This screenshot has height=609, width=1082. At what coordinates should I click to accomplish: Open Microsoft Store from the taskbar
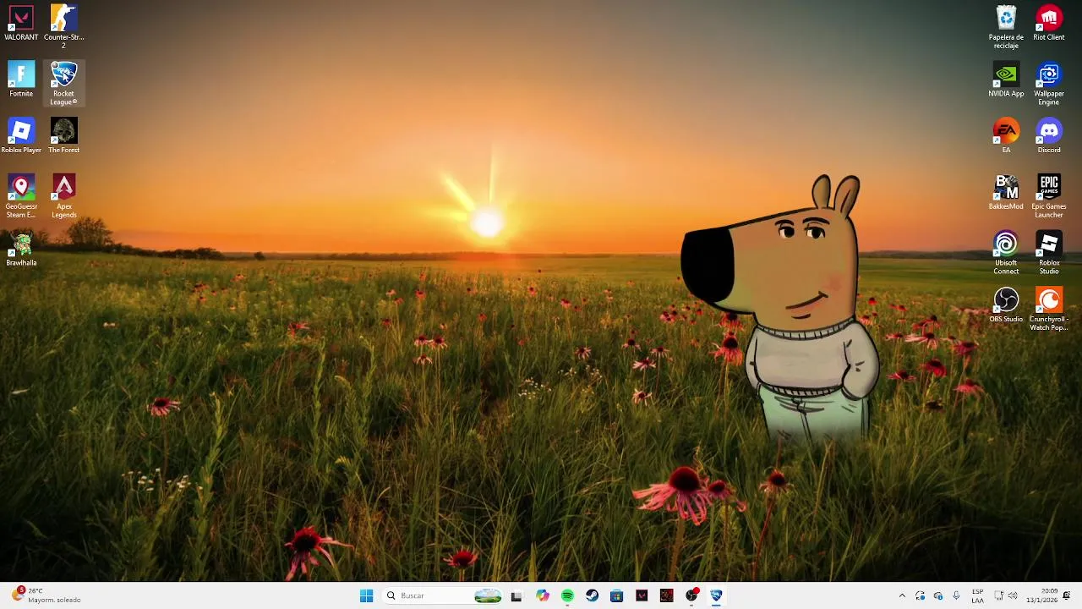pyautogui.click(x=616, y=595)
